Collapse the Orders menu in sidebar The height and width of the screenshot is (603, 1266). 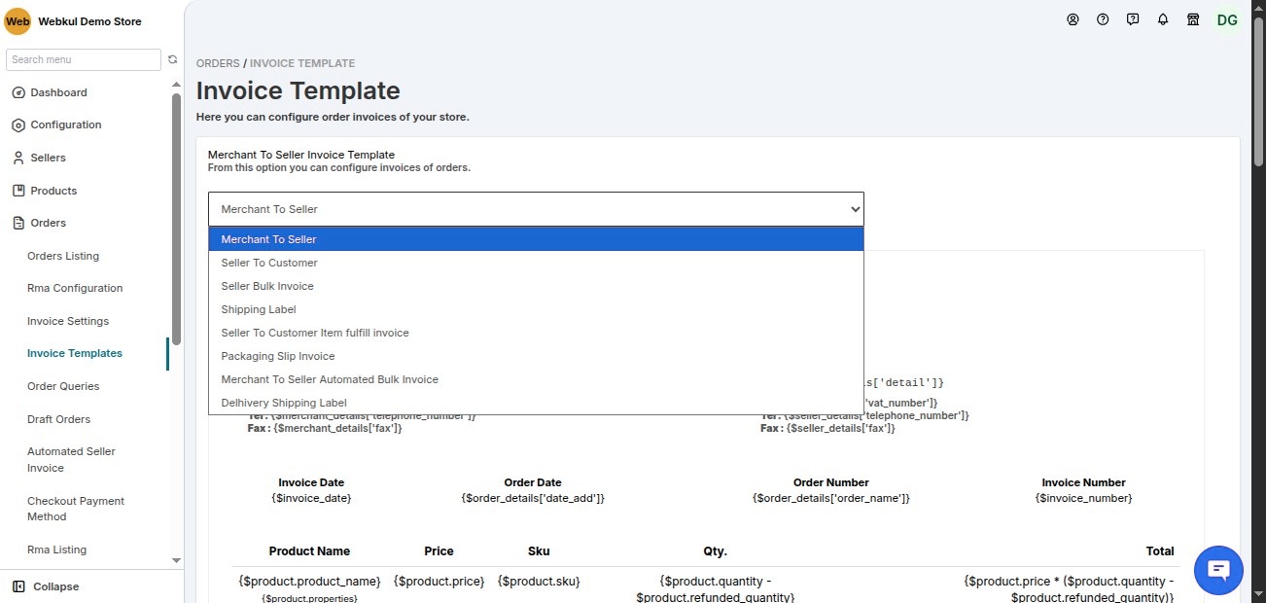(48, 223)
